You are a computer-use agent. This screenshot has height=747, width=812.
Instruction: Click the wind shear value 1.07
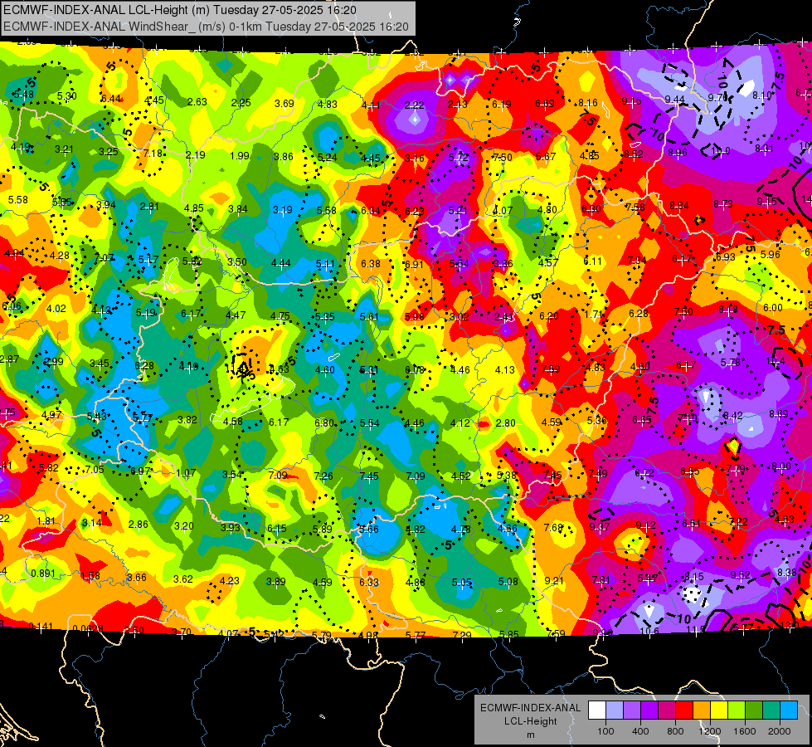pyautogui.click(x=186, y=473)
